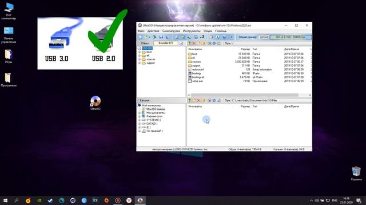Select autorun.inf in the file list
The width and height of the screenshot is (366, 205).
pyautogui.click(x=198, y=69)
